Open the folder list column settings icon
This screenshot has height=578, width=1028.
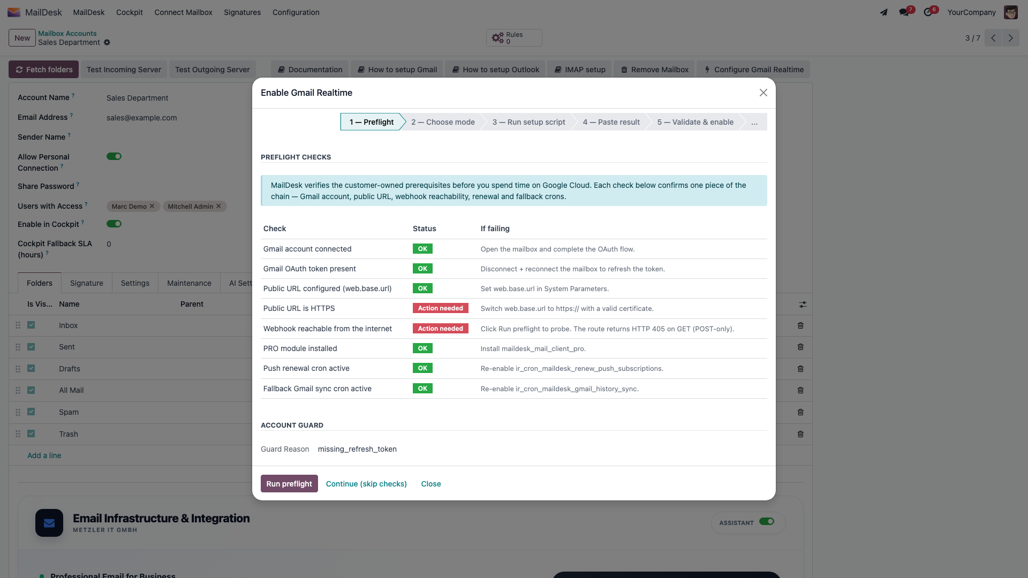[803, 304]
